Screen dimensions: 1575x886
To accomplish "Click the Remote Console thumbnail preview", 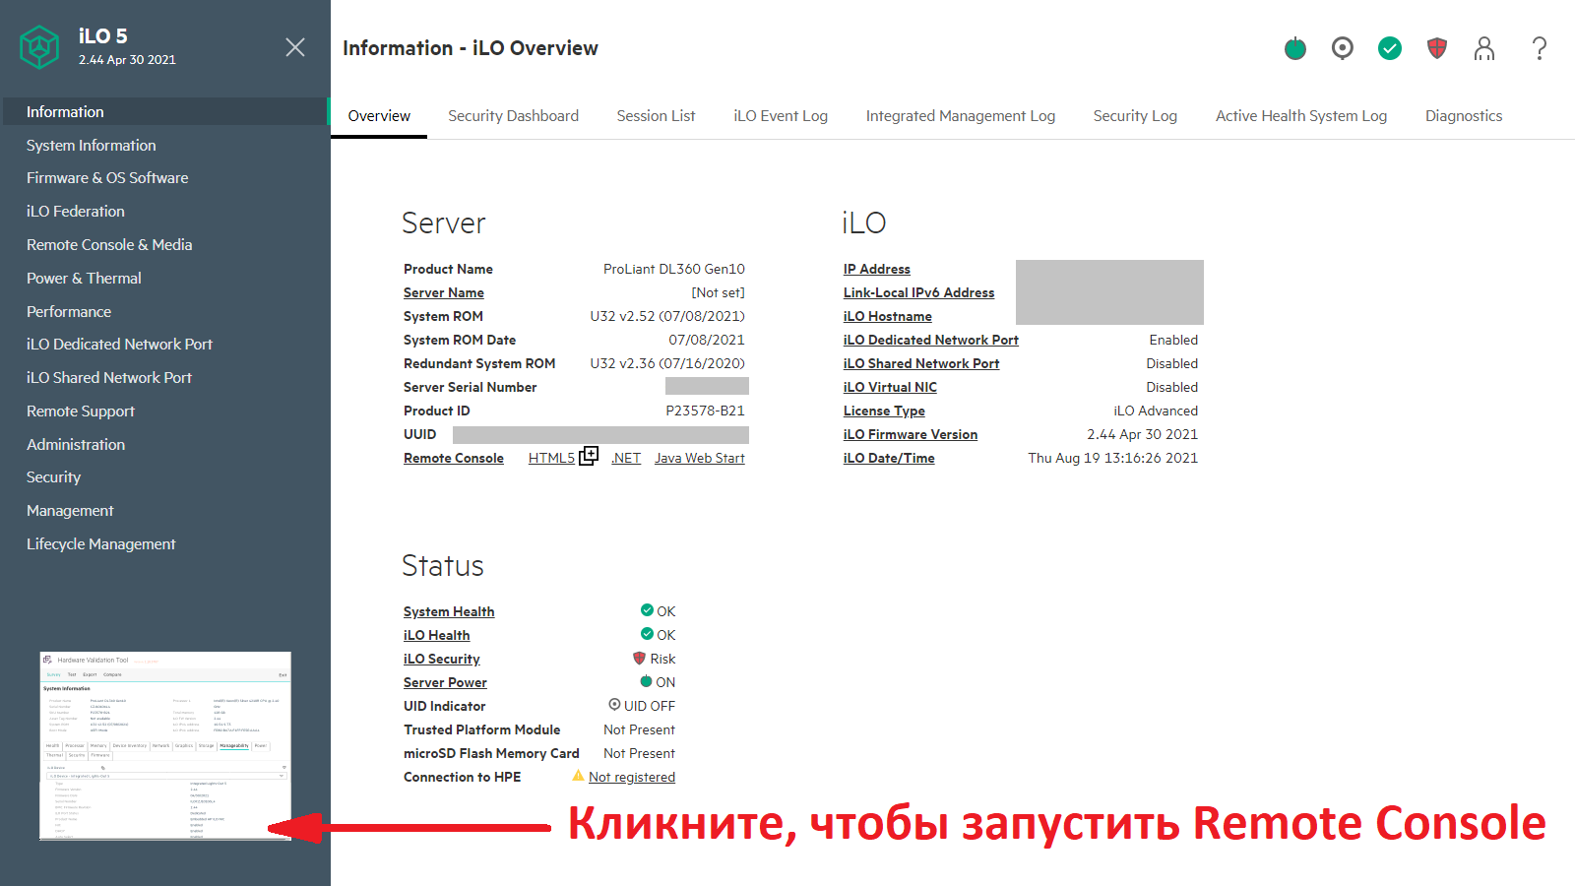I will coord(165,745).
